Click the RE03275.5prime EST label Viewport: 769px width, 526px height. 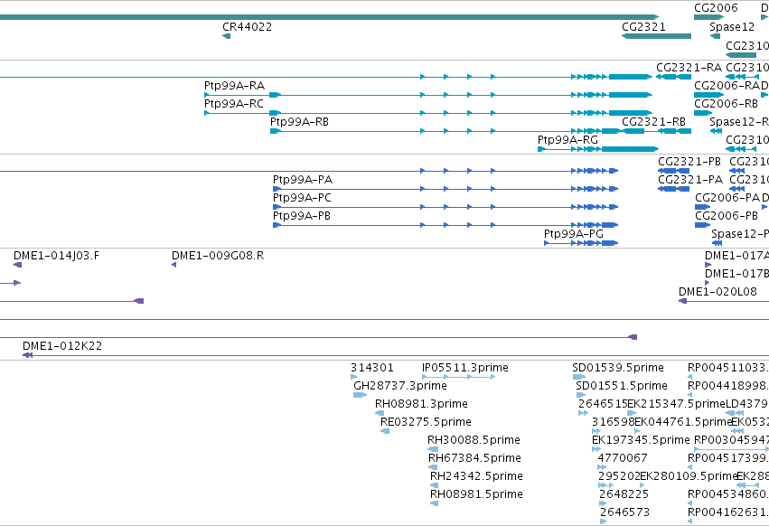[x=426, y=422]
